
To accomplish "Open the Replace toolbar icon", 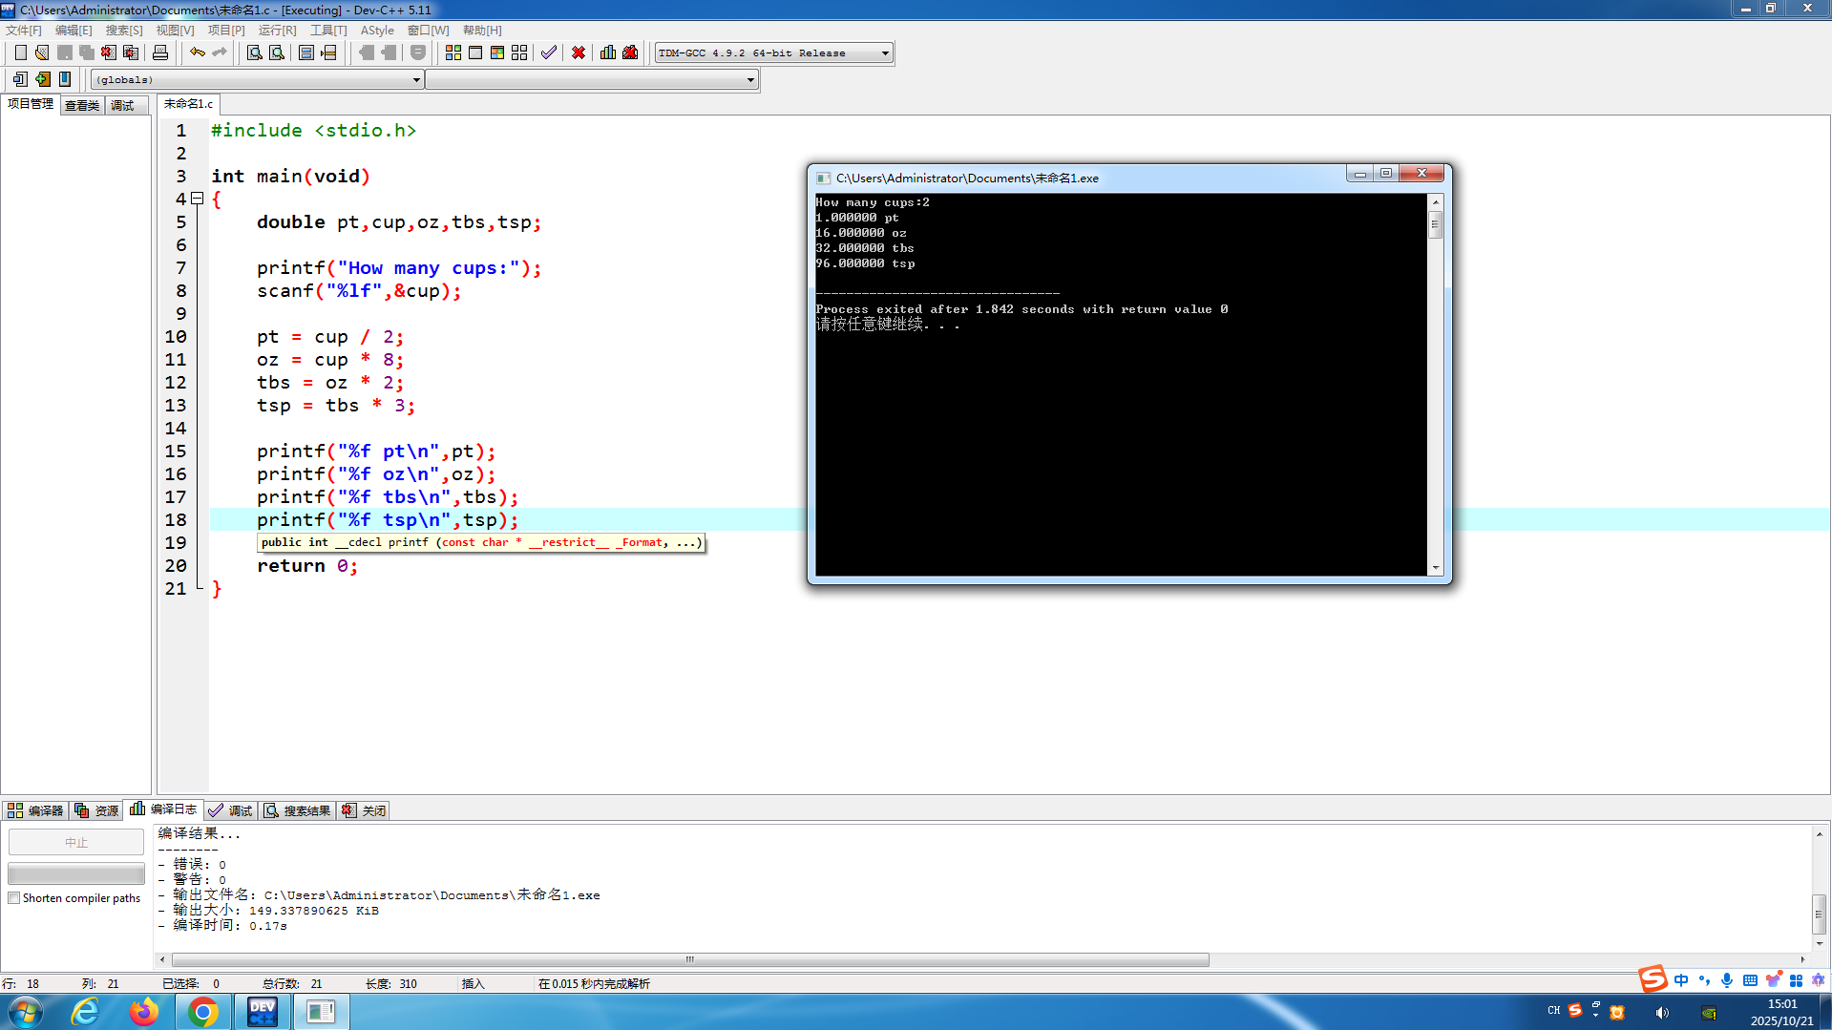I will click(277, 53).
